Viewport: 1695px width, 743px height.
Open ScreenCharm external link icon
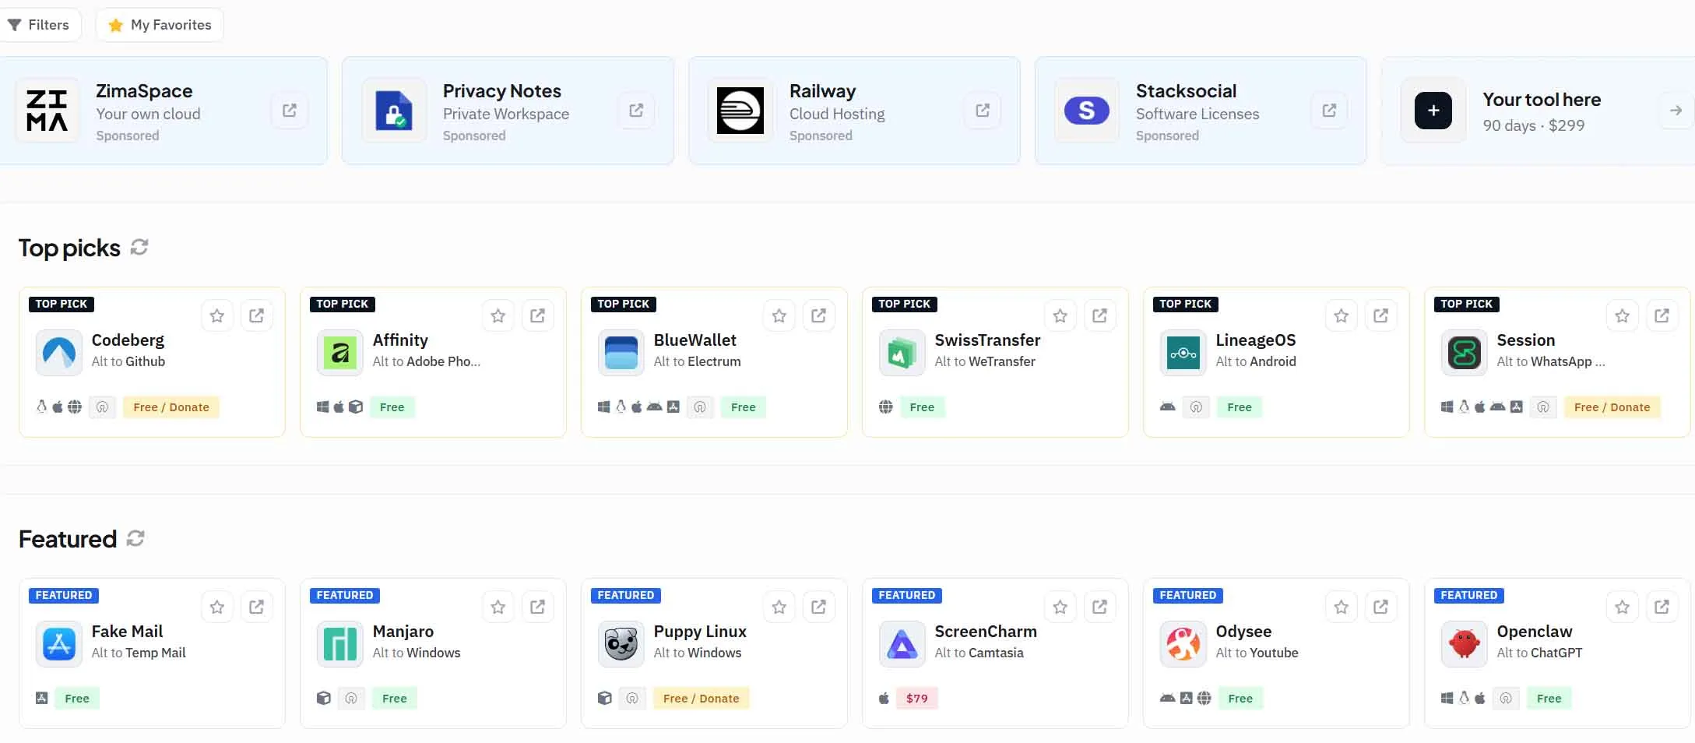click(1099, 607)
